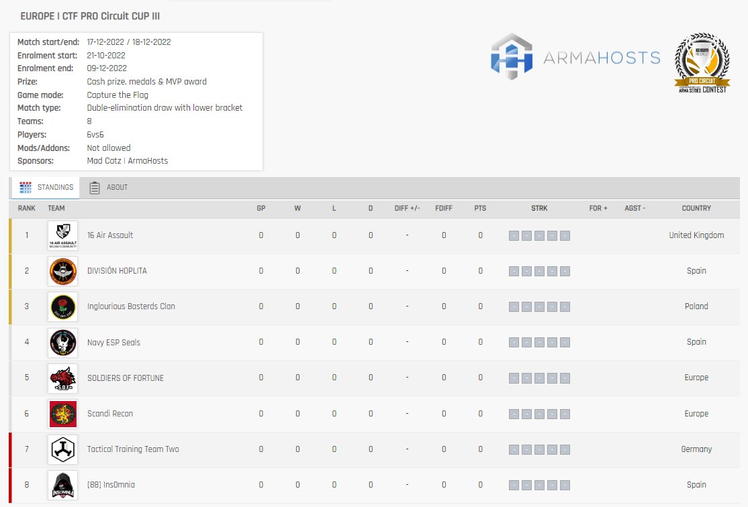Open the Scandi Recon lion emblem
748x507 pixels.
coord(63,414)
